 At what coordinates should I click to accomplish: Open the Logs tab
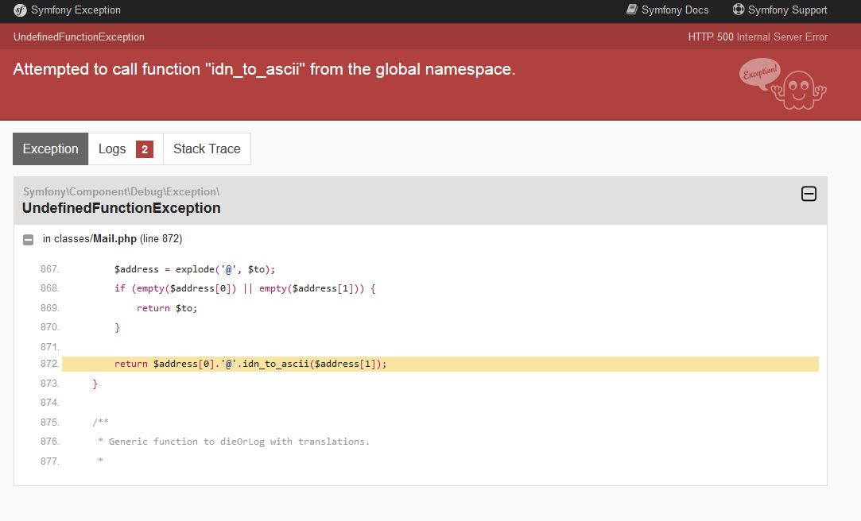click(x=112, y=149)
